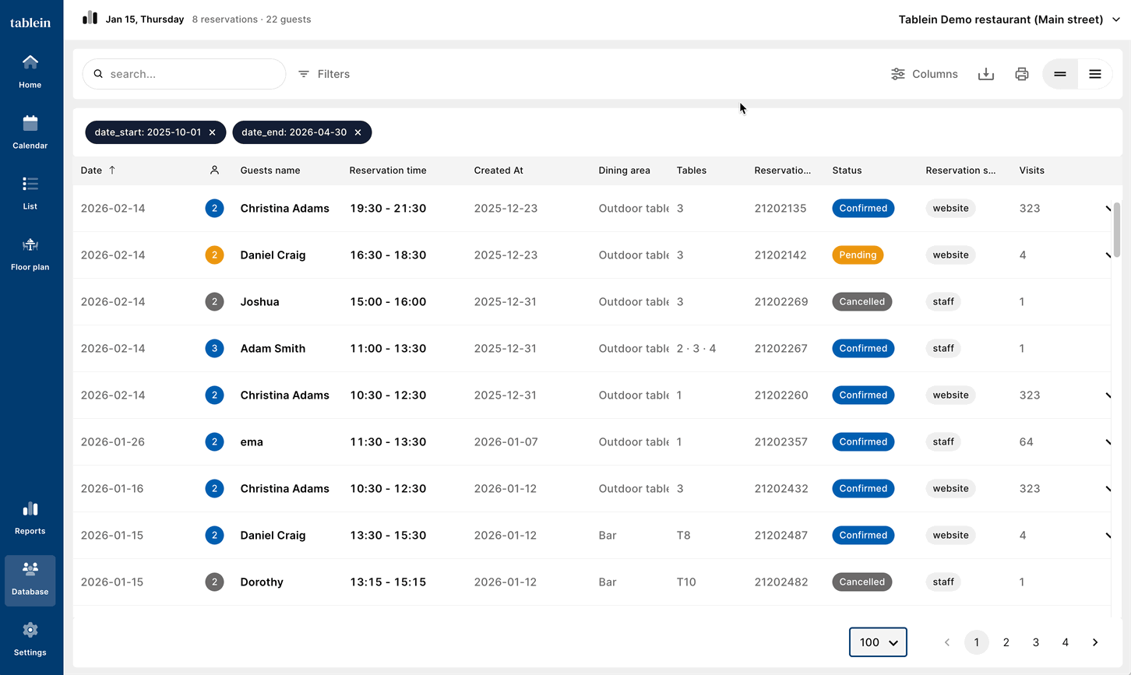Switch to the Database section

tap(30, 580)
